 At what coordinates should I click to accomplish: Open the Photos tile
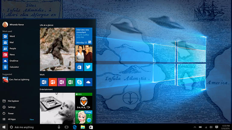[84, 54]
